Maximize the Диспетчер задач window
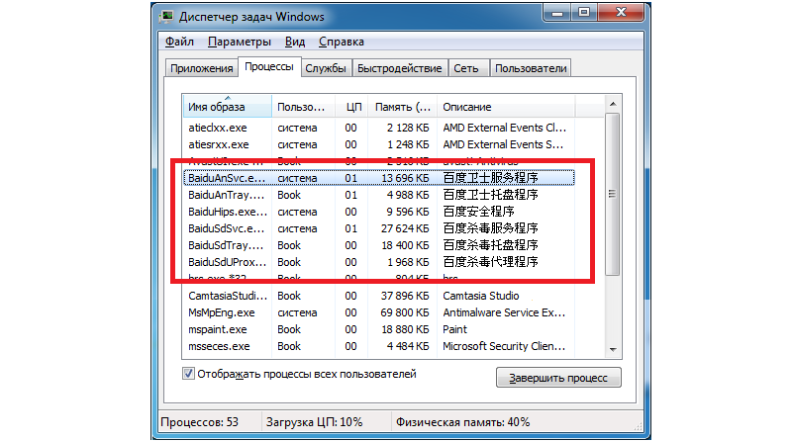792x442 pixels. pyautogui.click(x=584, y=13)
